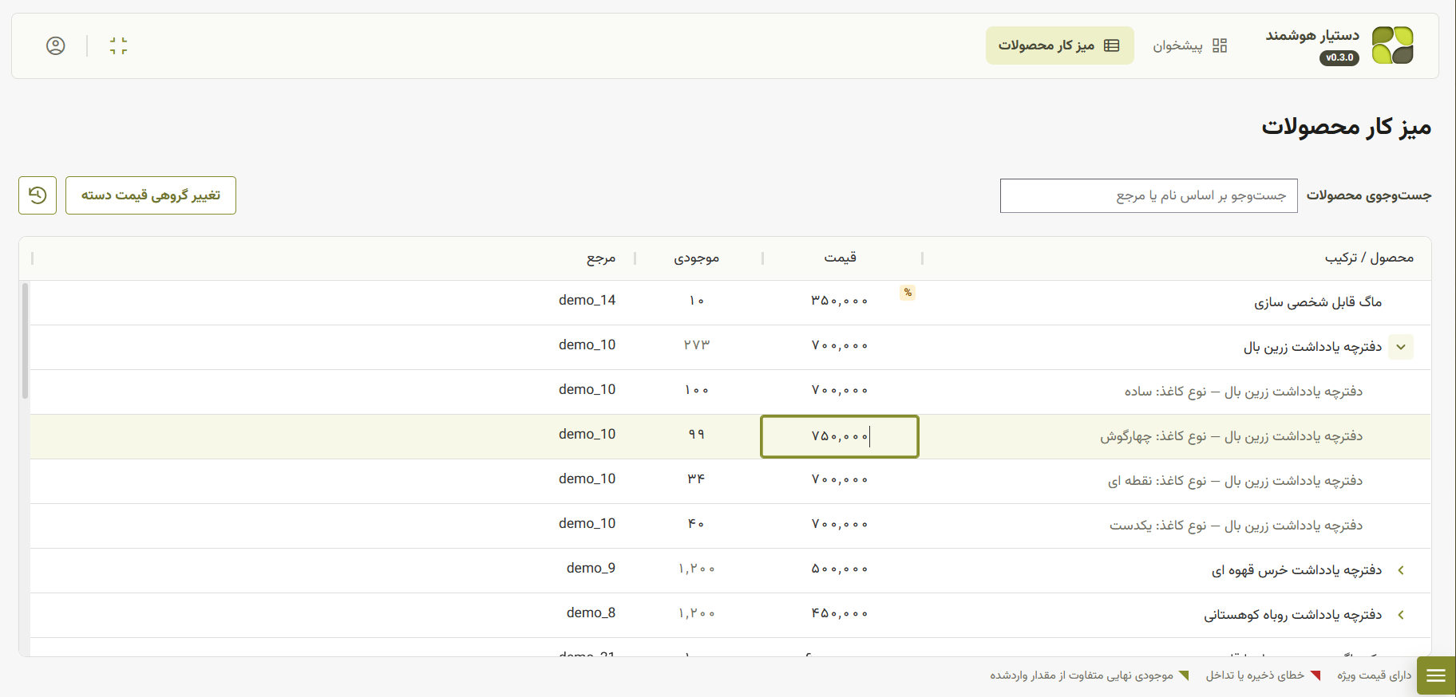
Task: Expand دفترچه یادداشت خرس قهوه ای row
Action: coord(1401,570)
